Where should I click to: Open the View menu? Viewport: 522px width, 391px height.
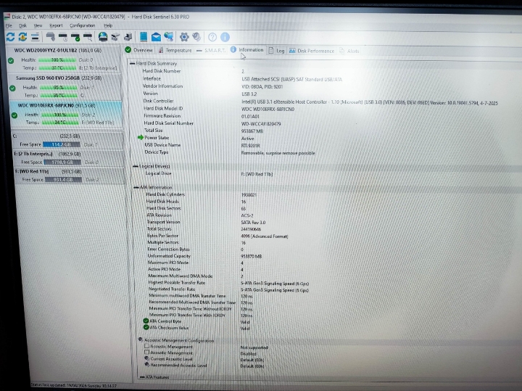click(38, 25)
